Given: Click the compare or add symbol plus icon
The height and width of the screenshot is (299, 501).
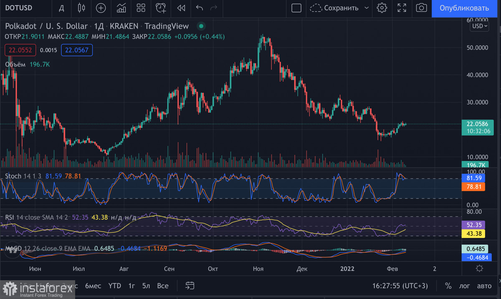Looking at the screenshot, I should [x=101, y=8].
